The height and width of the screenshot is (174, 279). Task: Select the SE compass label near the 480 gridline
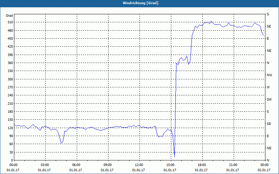269,26
